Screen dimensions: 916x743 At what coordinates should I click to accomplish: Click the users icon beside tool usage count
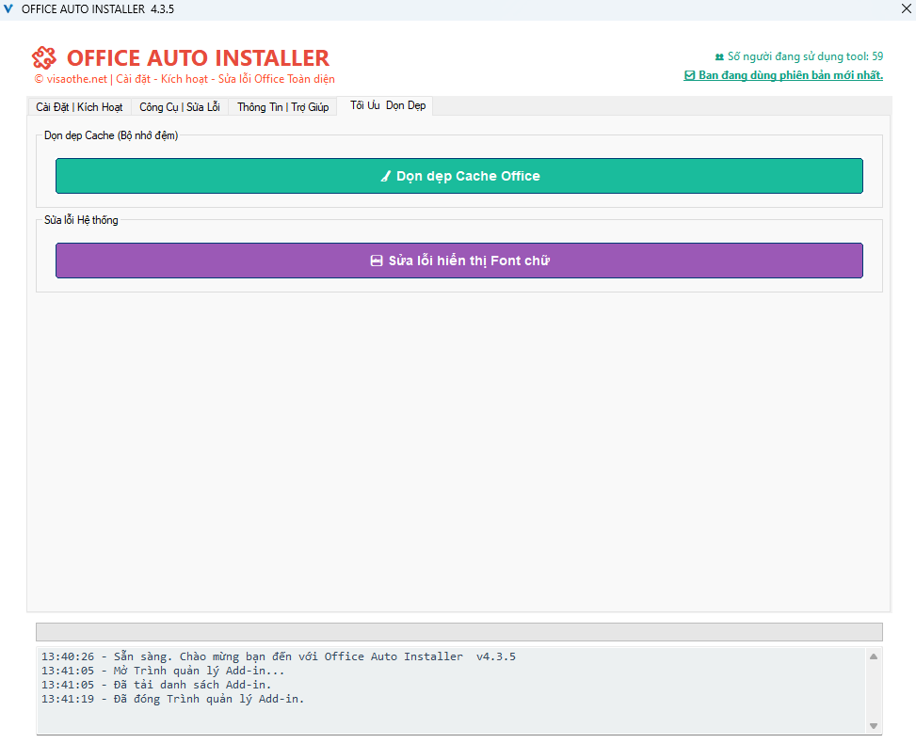click(x=719, y=57)
